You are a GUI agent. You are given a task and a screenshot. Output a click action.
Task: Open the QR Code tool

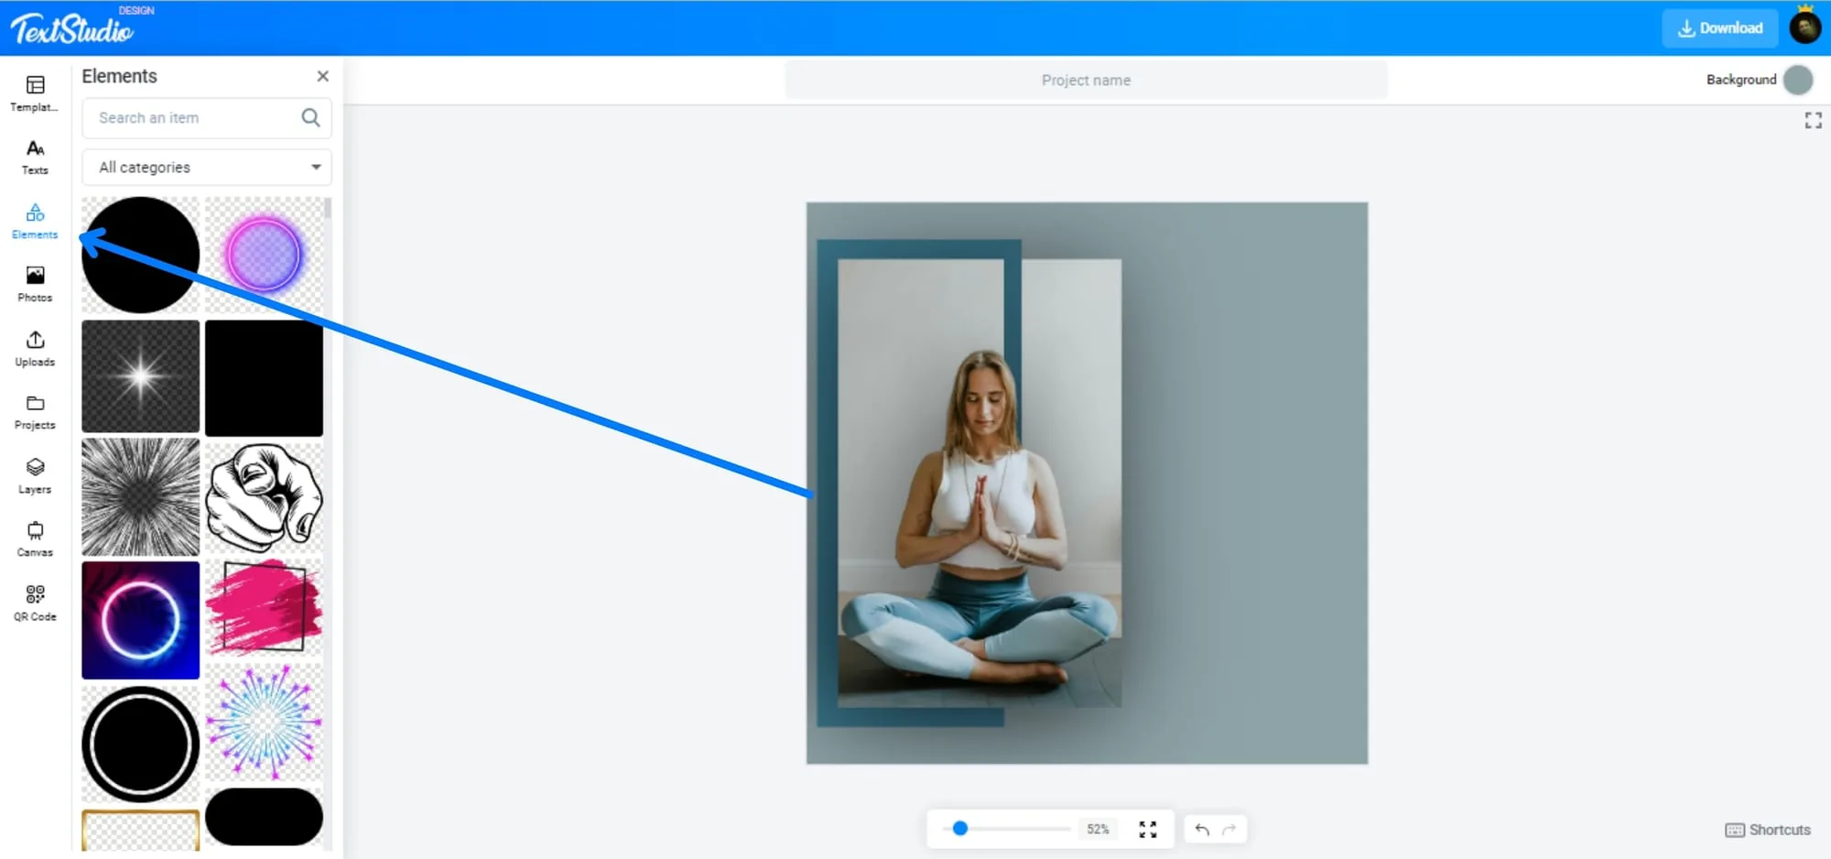click(x=35, y=603)
